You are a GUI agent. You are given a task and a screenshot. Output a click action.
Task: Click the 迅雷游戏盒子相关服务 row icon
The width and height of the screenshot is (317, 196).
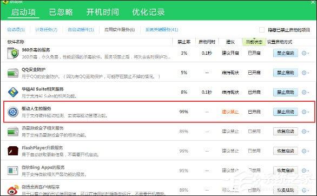pyautogui.click(x=13, y=132)
